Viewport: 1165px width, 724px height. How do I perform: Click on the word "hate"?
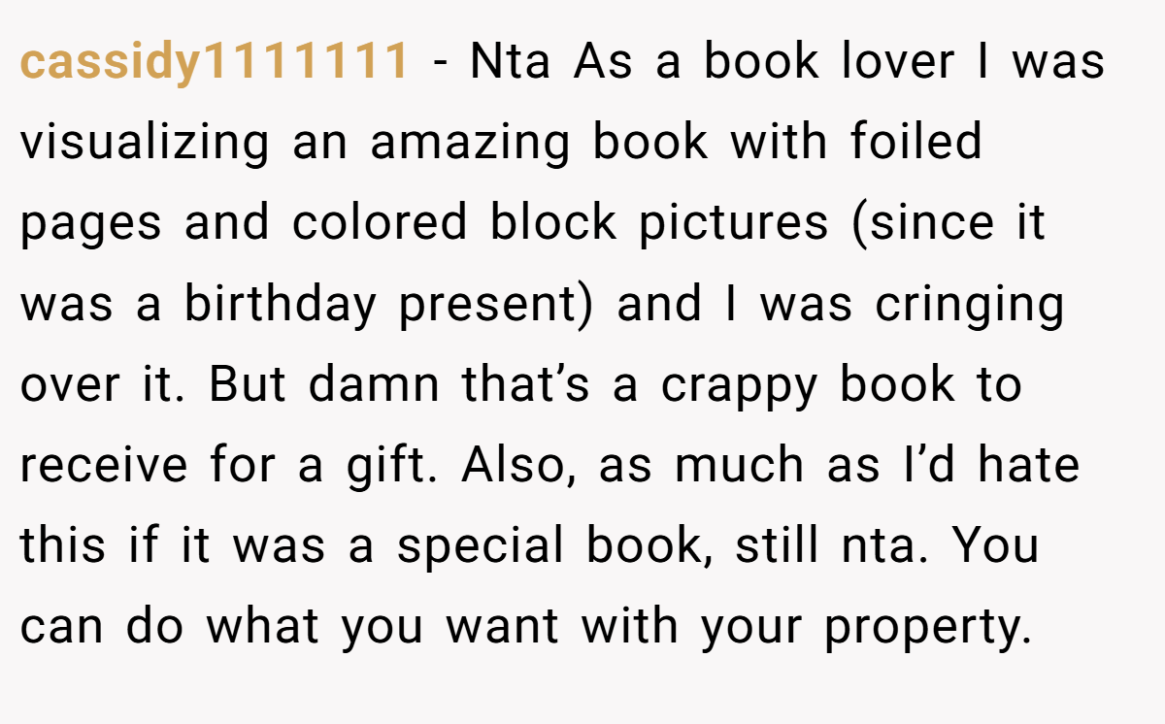point(1028,466)
